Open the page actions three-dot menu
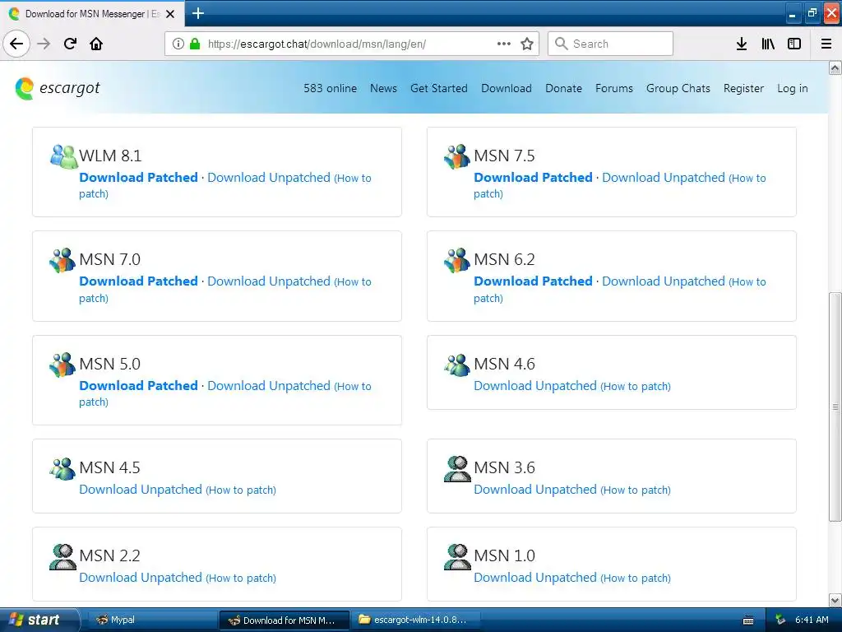 pos(504,44)
